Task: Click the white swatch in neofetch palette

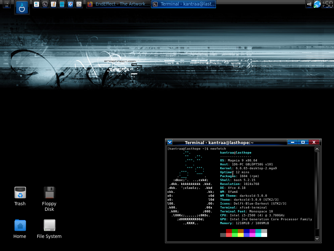Action: point(264,235)
